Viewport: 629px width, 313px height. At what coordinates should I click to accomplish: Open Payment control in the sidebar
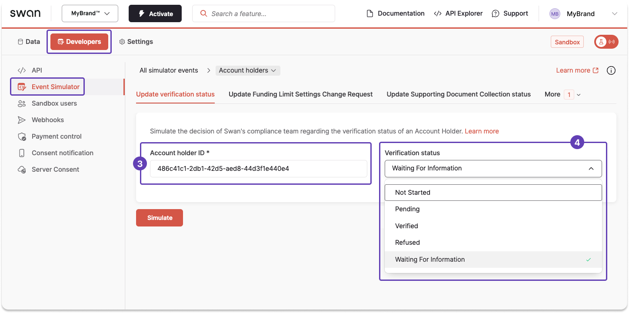tap(57, 136)
